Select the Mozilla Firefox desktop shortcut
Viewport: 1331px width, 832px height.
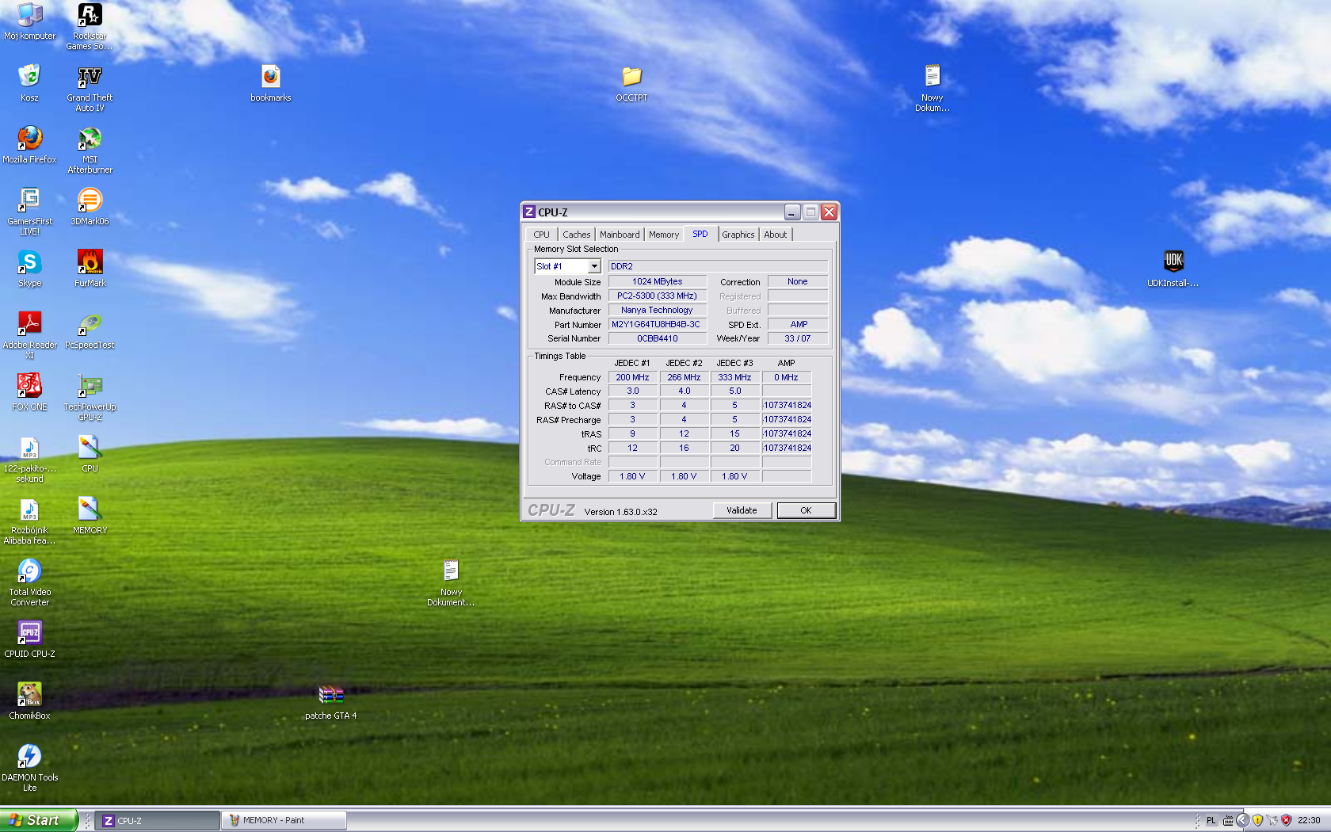pos(29,144)
